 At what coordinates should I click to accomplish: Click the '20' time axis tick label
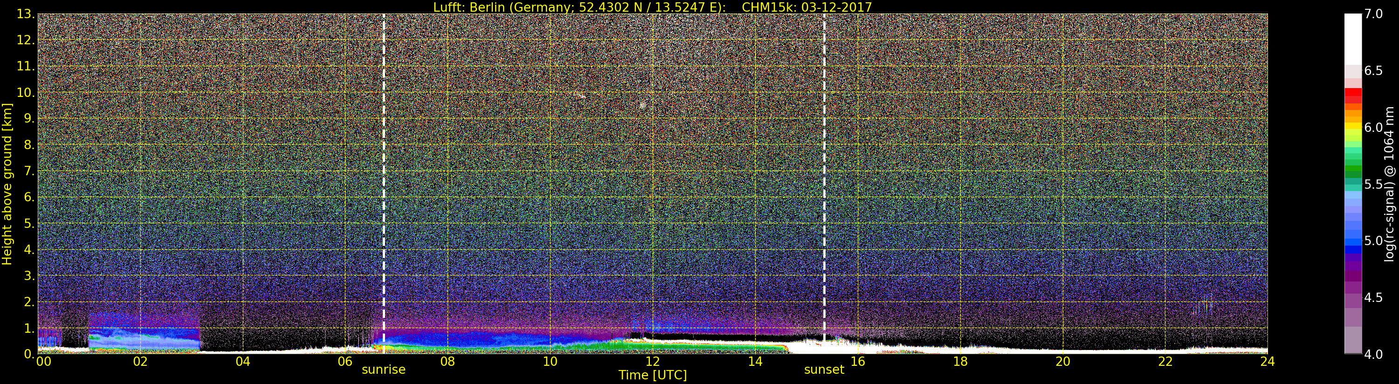tap(1063, 362)
